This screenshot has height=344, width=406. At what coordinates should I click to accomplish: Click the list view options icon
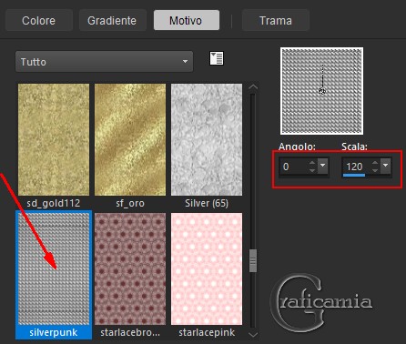(217, 58)
